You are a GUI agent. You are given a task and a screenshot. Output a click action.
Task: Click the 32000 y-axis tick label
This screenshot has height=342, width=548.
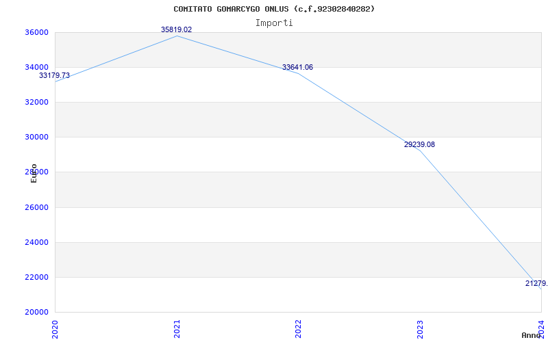tap(36, 102)
